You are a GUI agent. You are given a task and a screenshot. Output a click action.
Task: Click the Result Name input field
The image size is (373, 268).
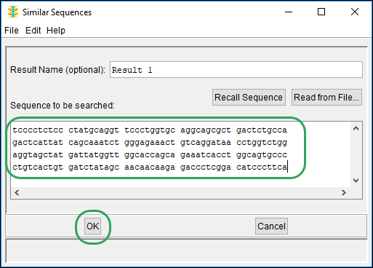click(x=236, y=70)
